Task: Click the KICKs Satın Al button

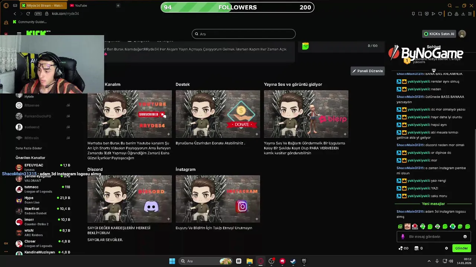Action: (x=439, y=34)
